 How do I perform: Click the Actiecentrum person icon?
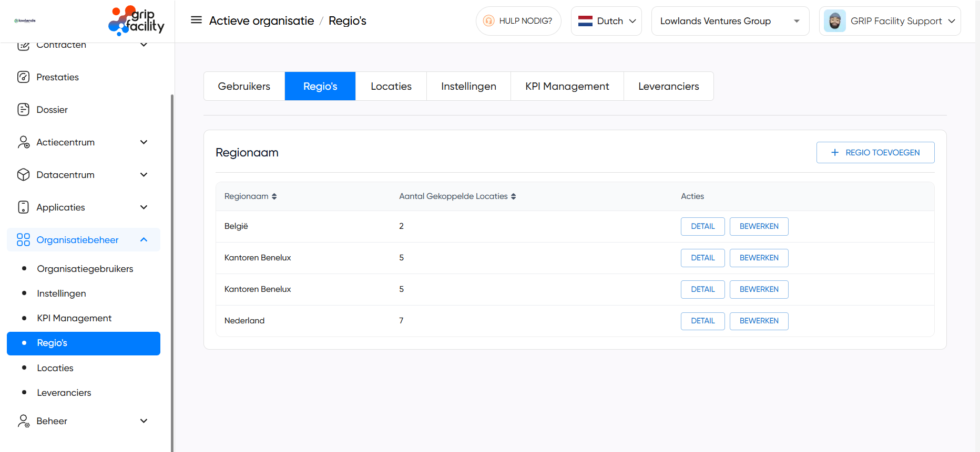pos(23,142)
